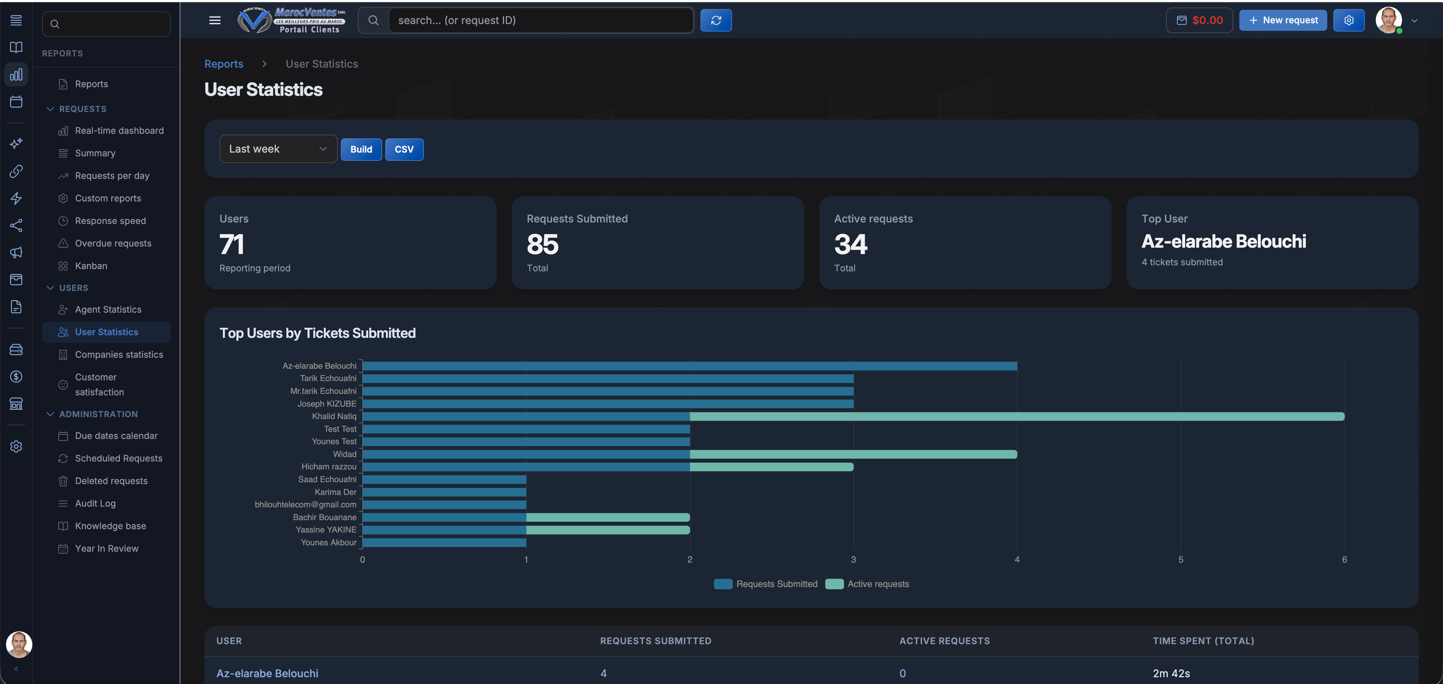1443x684 pixels.
Task: Select the sharing icon in the left rail
Action: click(x=16, y=225)
